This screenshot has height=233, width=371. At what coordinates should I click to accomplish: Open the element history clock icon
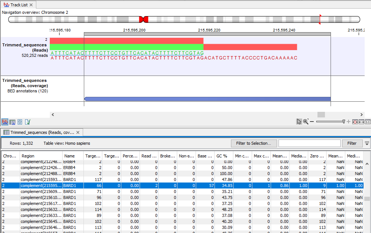tap(19, 122)
